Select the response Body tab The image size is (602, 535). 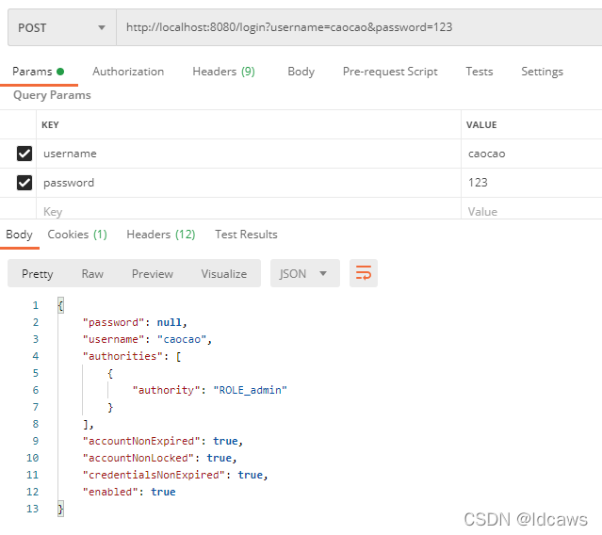pos(19,235)
